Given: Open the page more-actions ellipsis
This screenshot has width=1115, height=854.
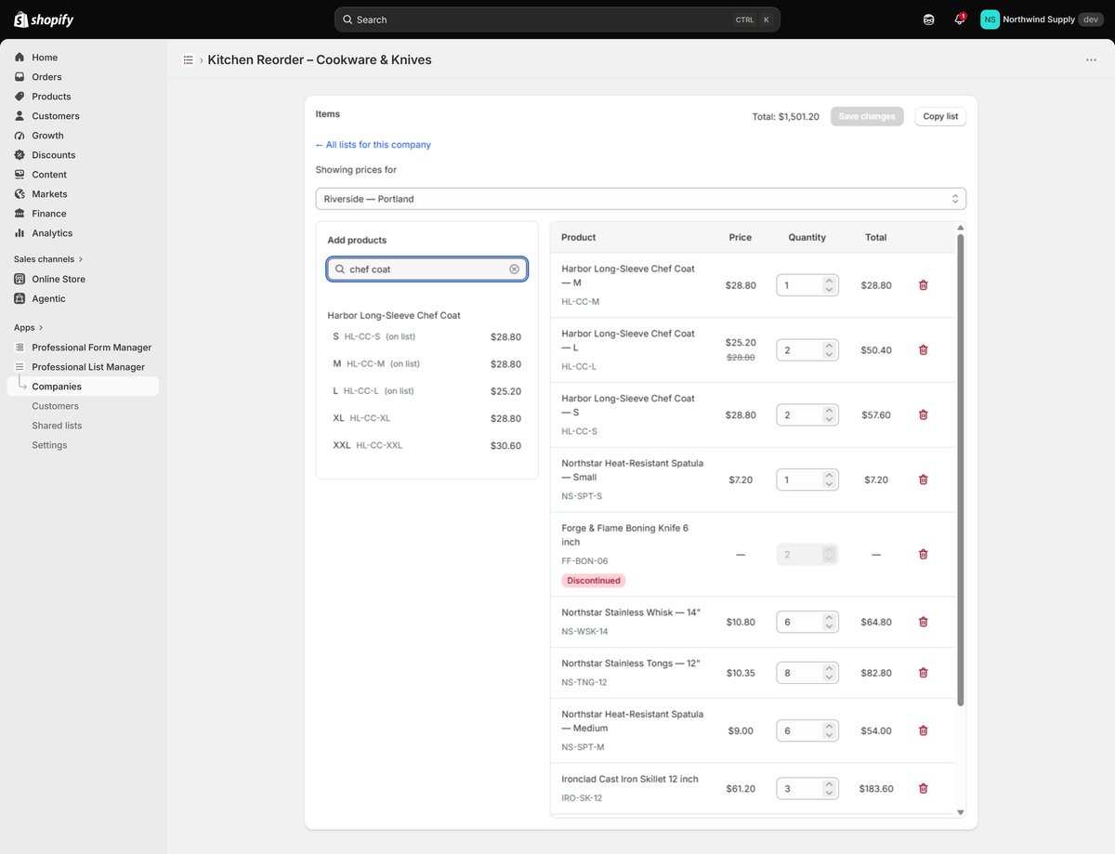Looking at the screenshot, I should (x=1091, y=60).
